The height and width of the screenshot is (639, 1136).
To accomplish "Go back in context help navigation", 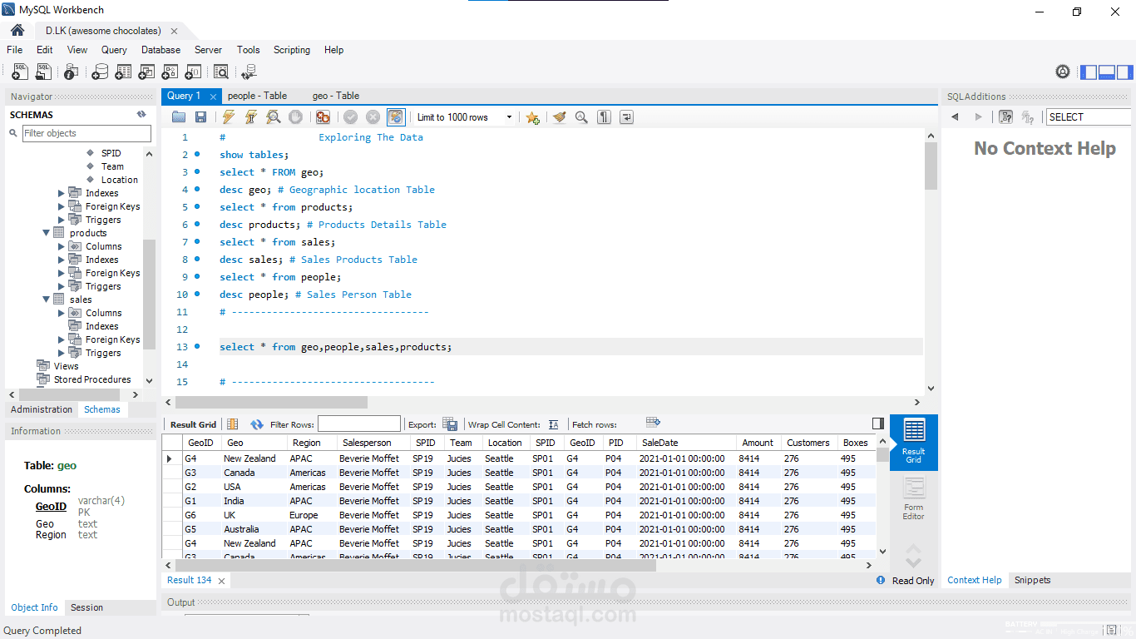I will (955, 117).
